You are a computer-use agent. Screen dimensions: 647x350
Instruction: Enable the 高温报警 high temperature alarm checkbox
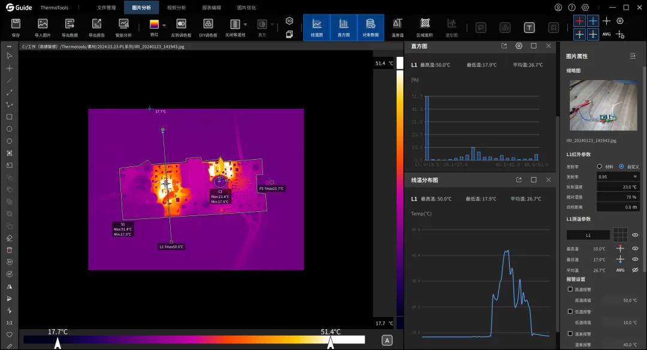570,290
